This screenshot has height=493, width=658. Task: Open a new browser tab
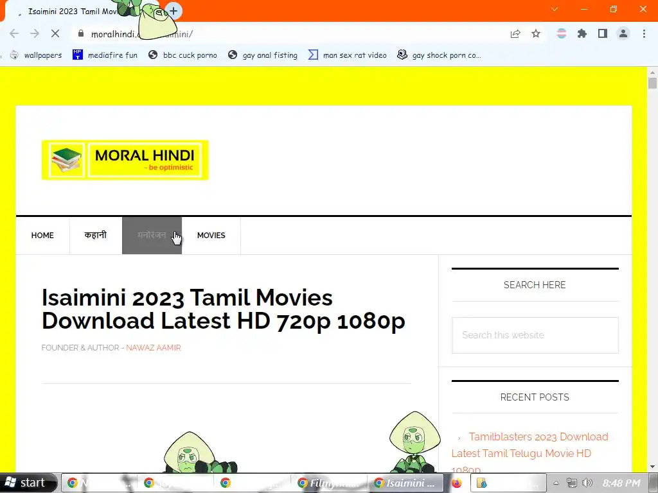[x=173, y=11]
